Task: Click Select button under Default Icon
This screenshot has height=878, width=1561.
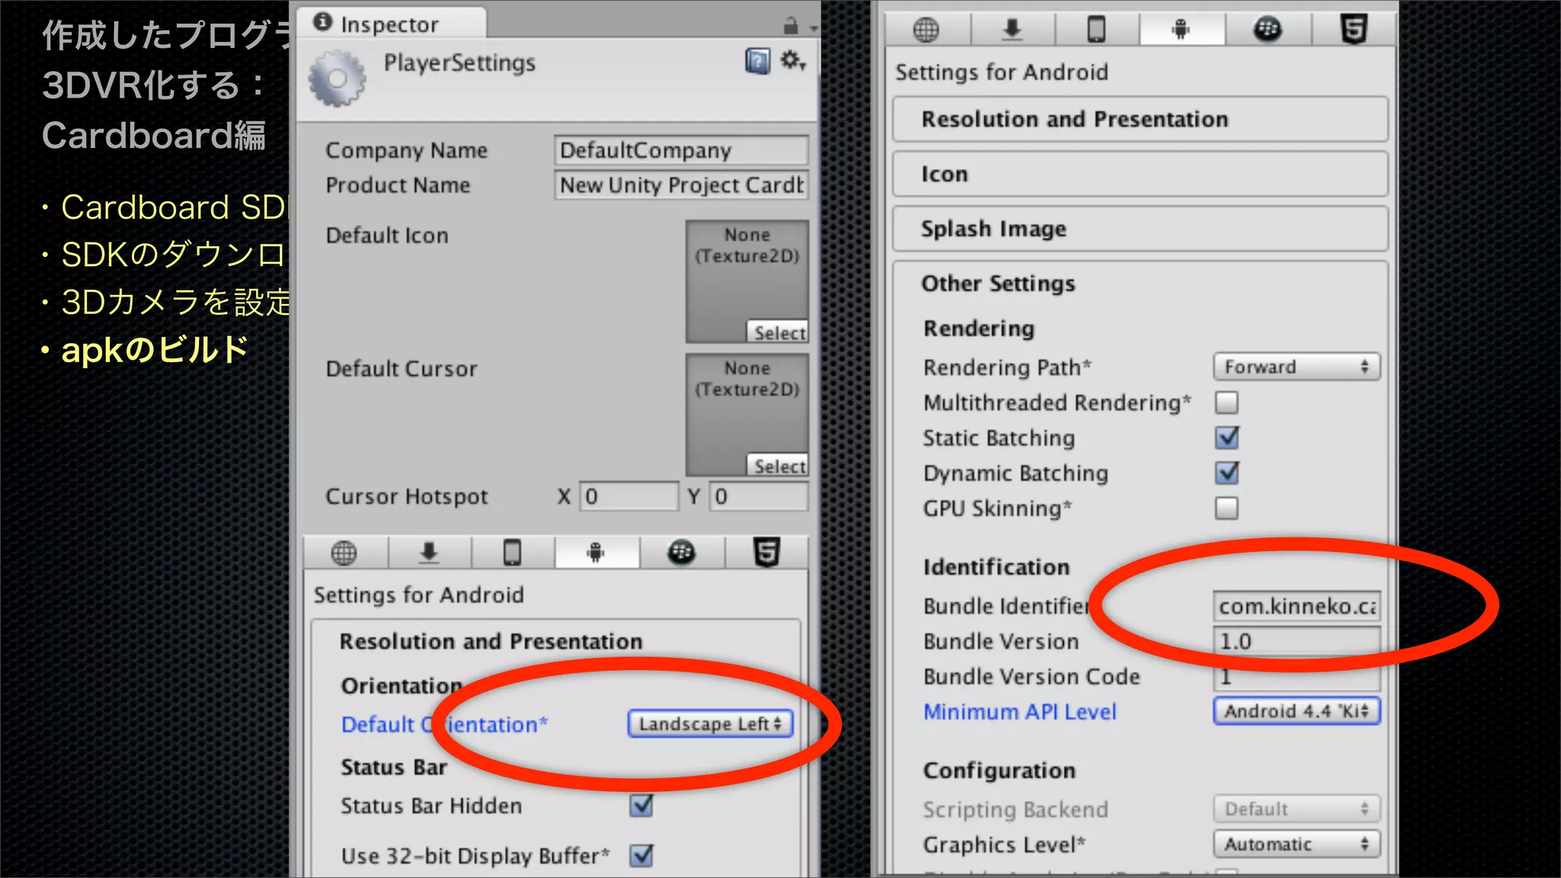Action: pyautogui.click(x=778, y=332)
